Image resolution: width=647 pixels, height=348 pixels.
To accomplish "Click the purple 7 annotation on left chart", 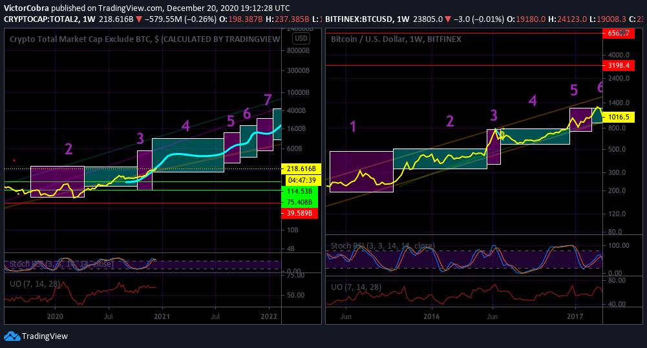I will pyautogui.click(x=268, y=100).
